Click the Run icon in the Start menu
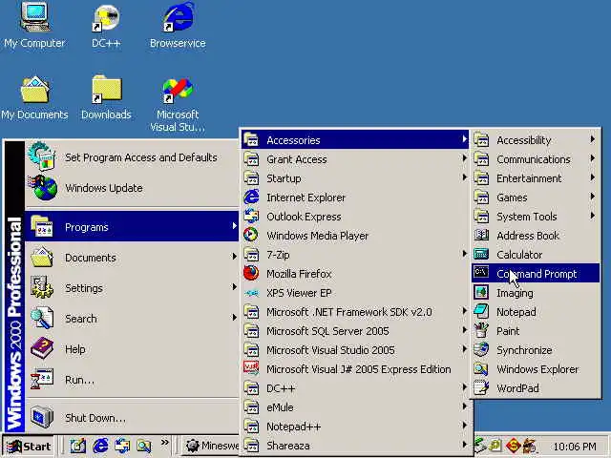The image size is (611, 458). click(42, 380)
